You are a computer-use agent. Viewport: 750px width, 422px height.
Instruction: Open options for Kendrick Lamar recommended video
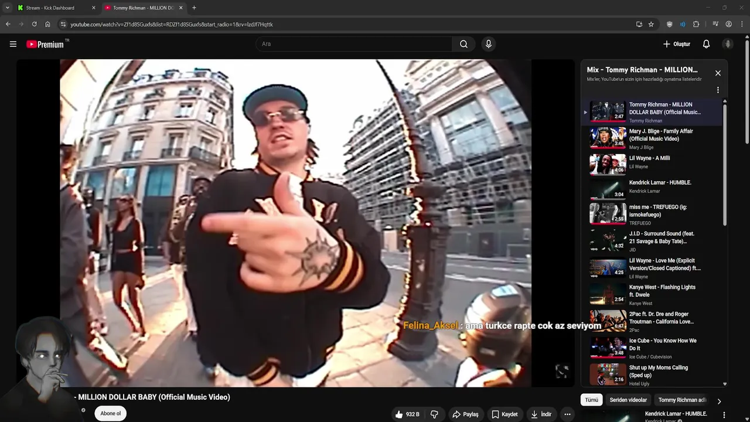pyautogui.click(x=724, y=415)
